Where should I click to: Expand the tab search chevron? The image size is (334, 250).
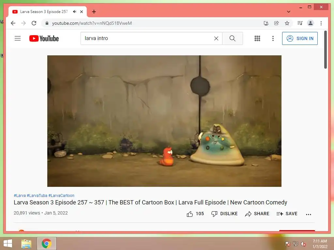(x=289, y=12)
